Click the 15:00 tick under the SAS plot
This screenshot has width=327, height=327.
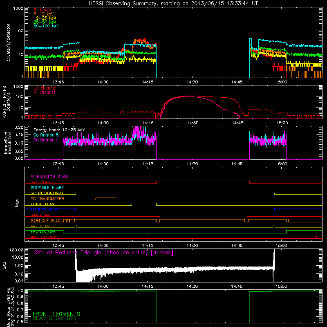pos(281,286)
